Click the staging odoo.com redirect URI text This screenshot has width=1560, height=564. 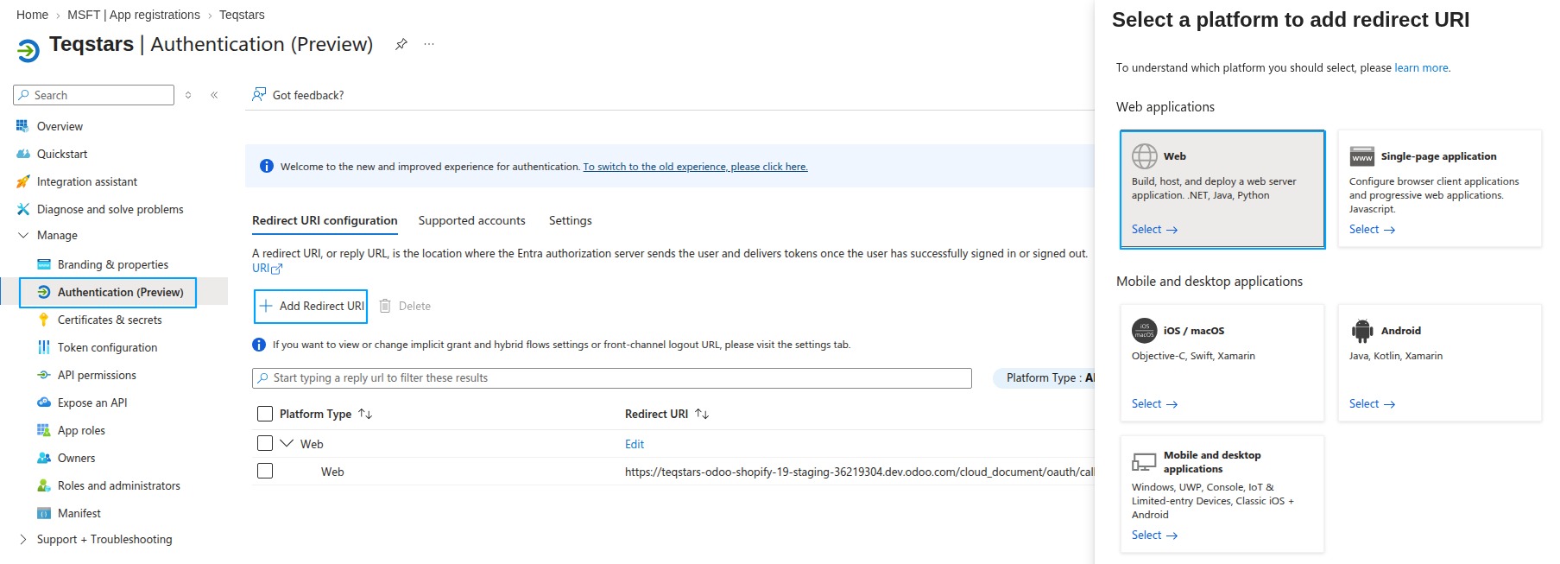(860, 472)
